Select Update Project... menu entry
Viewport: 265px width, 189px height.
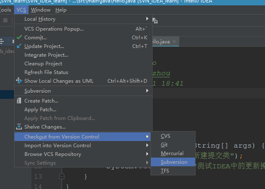click(x=84, y=46)
